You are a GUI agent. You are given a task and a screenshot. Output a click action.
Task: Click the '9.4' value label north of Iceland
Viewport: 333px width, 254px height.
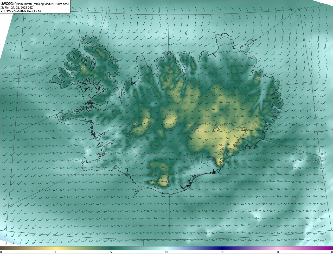tap(162, 33)
